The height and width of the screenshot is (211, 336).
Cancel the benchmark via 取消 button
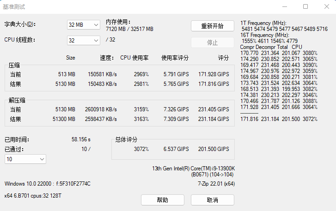click(x=212, y=200)
